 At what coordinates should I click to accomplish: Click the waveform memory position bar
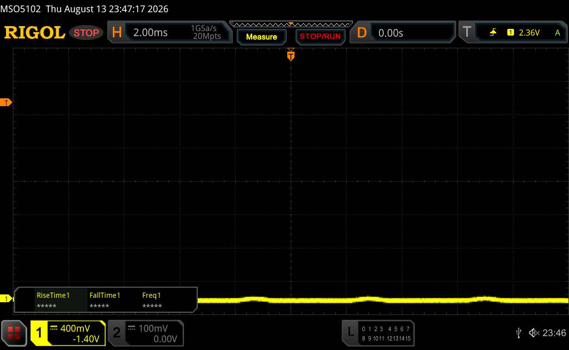click(x=291, y=24)
